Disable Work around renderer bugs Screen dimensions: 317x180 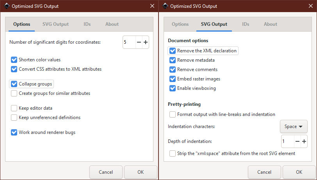click(x=14, y=132)
